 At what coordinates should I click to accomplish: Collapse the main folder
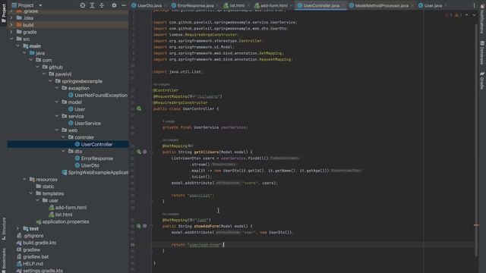pyautogui.click(x=18, y=45)
